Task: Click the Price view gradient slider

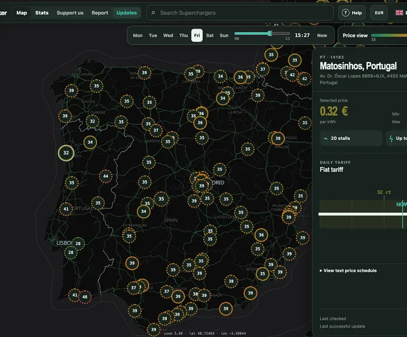Action: point(389,35)
